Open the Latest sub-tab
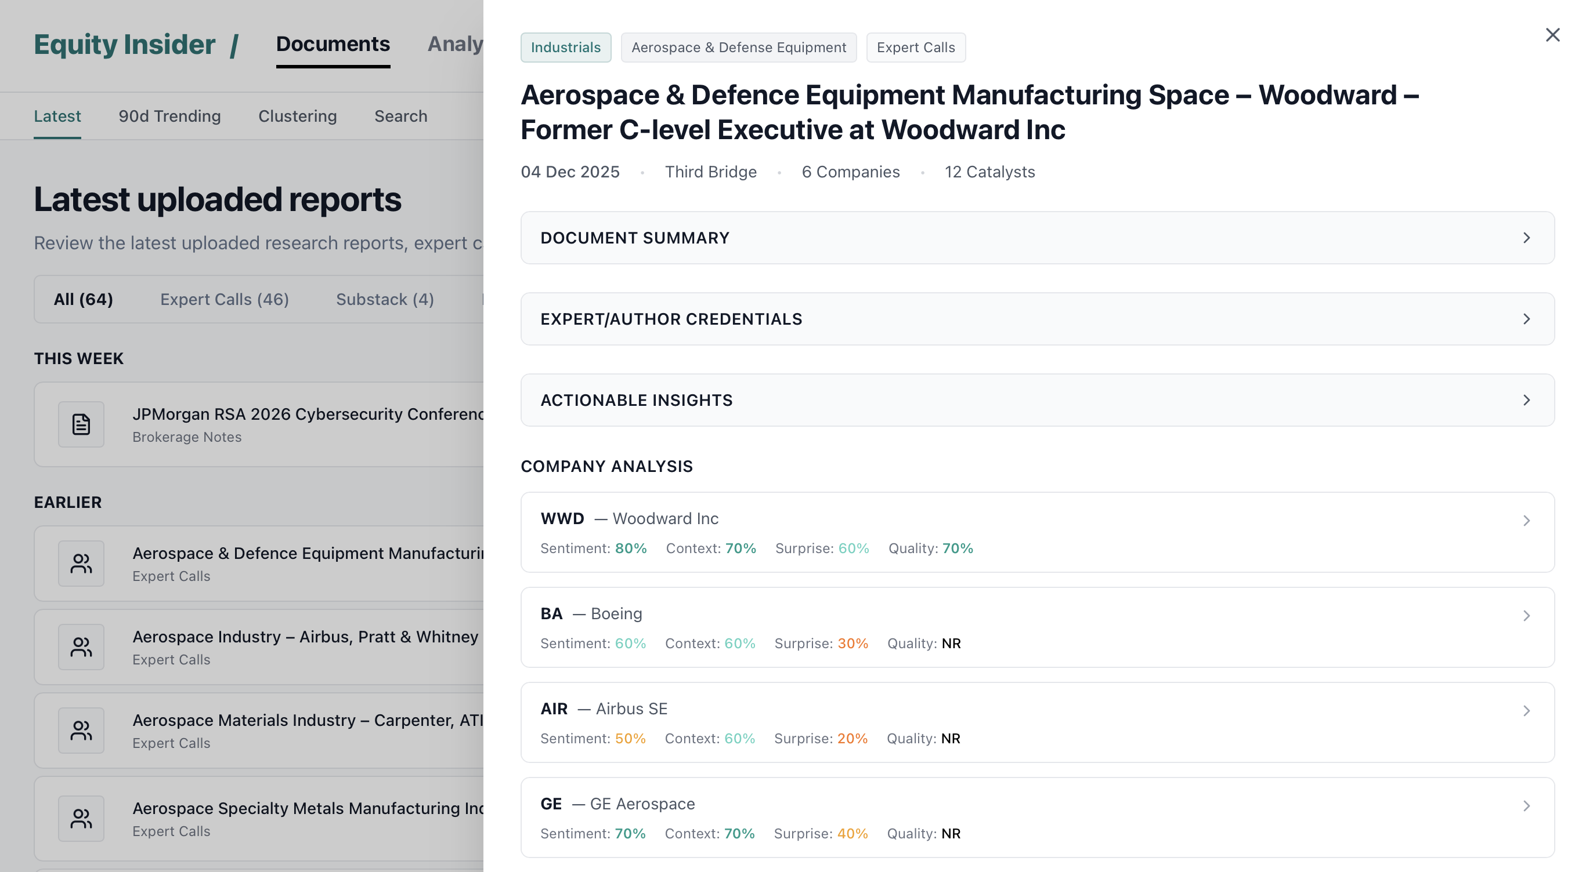1582x872 pixels. [57, 116]
